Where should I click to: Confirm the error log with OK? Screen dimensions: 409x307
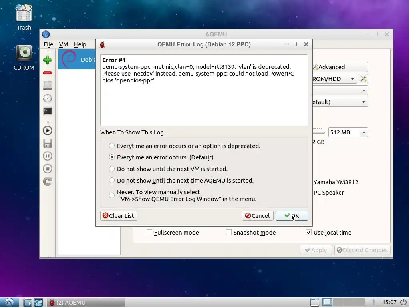coord(292,215)
